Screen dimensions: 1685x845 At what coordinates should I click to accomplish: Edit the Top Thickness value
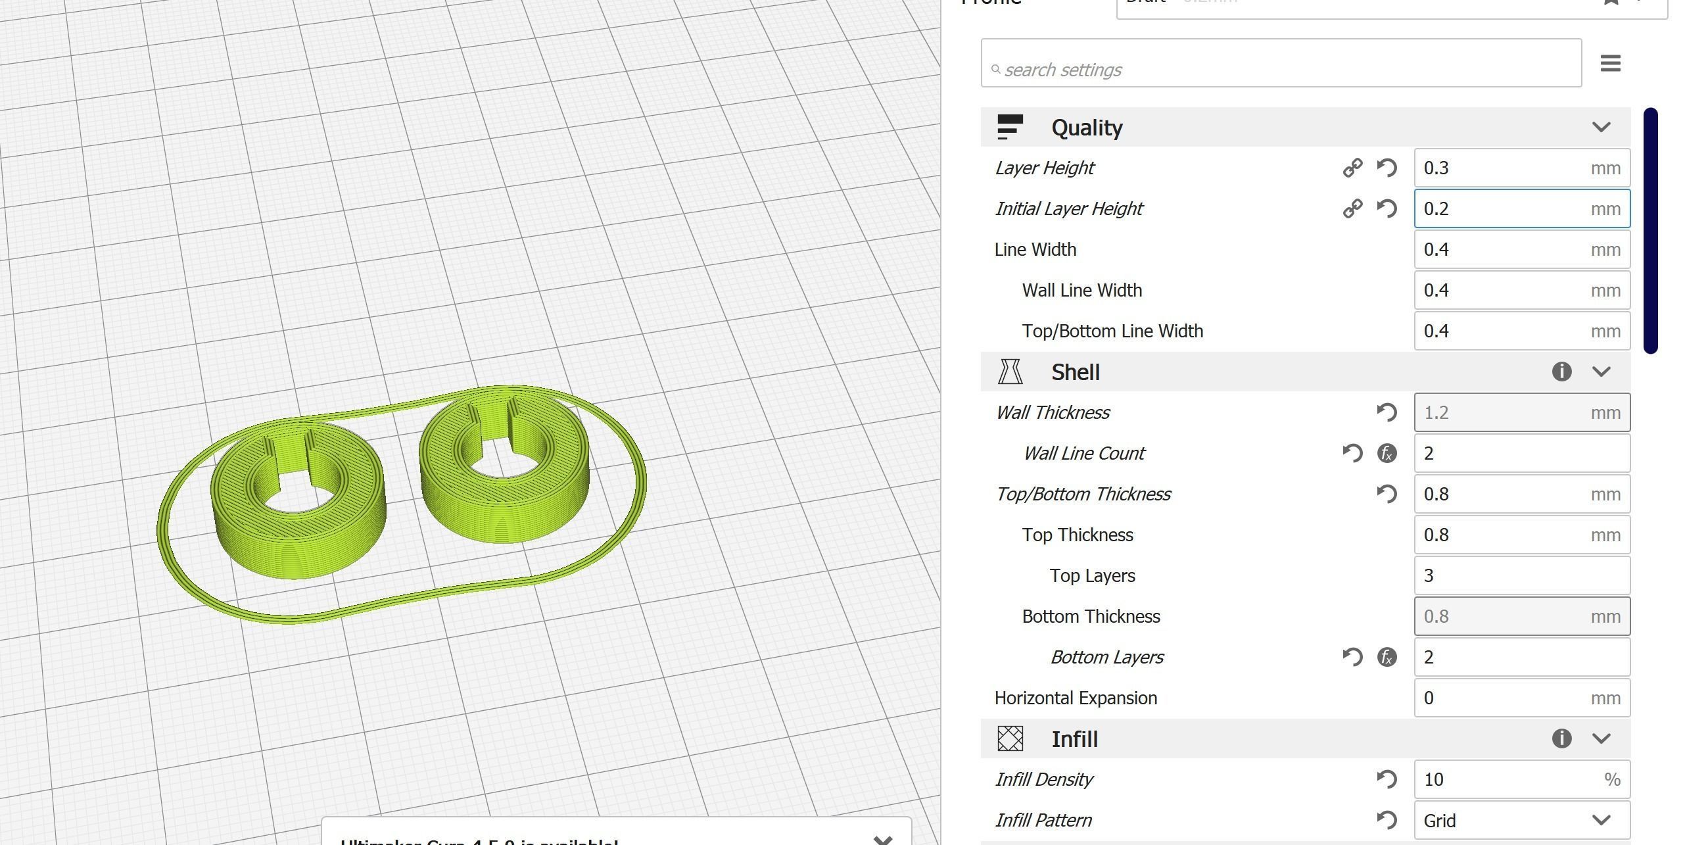(1522, 535)
